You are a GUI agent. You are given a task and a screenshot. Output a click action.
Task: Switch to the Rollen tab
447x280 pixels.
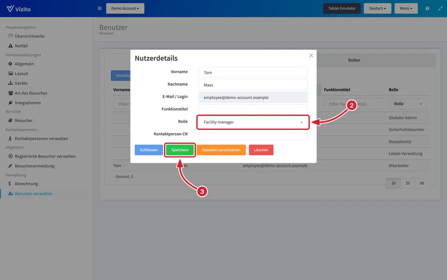[354, 60]
